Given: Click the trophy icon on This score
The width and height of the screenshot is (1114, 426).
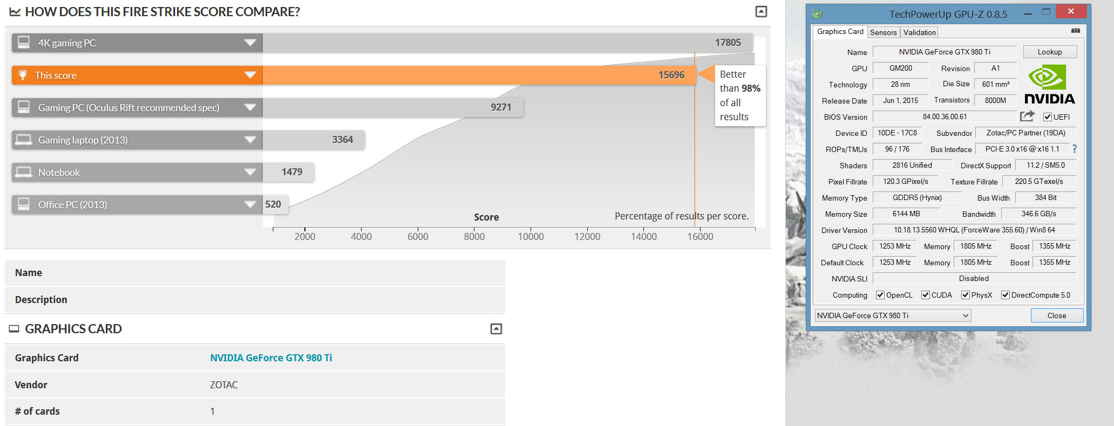Looking at the screenshot, I should point(23,75).
